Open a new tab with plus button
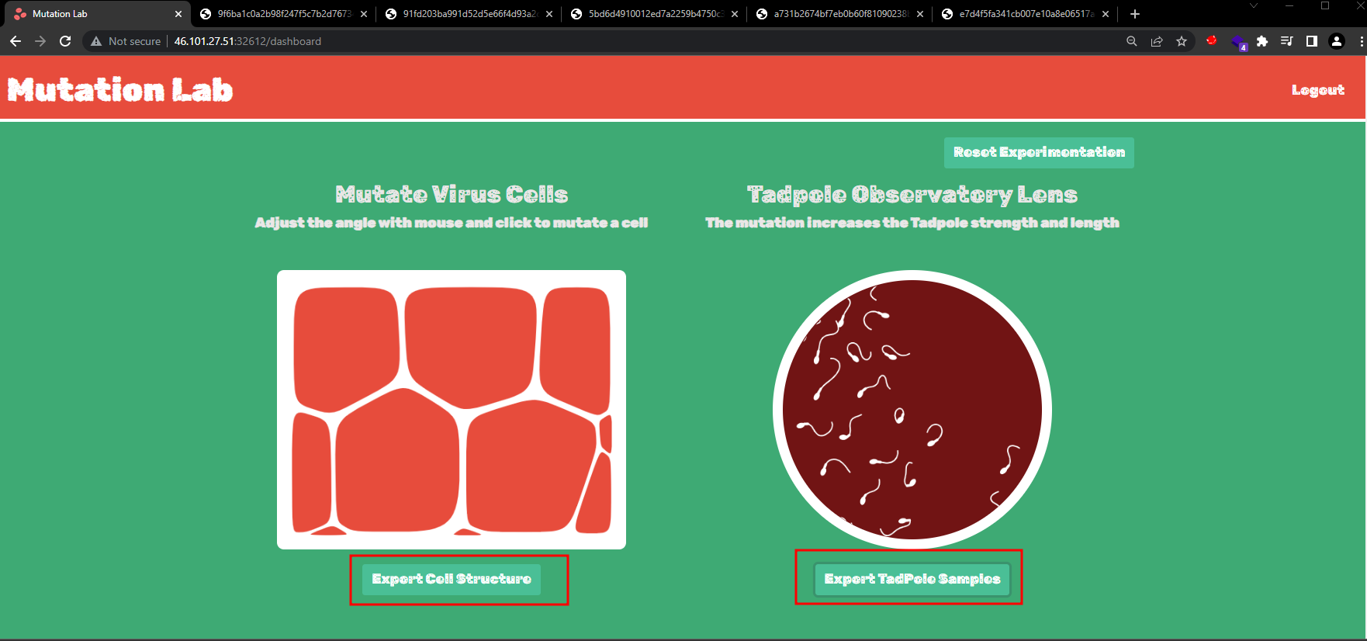The image size is (1367, 641). [1135, 14]
